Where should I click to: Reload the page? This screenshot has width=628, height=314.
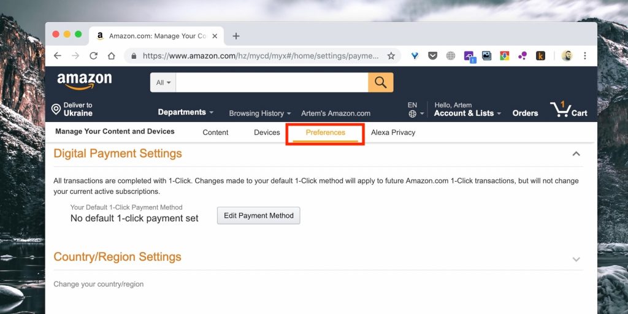click(93, 56)
